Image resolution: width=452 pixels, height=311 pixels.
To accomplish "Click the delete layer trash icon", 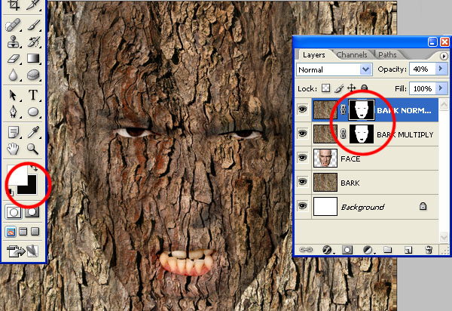I will [429, 248].
